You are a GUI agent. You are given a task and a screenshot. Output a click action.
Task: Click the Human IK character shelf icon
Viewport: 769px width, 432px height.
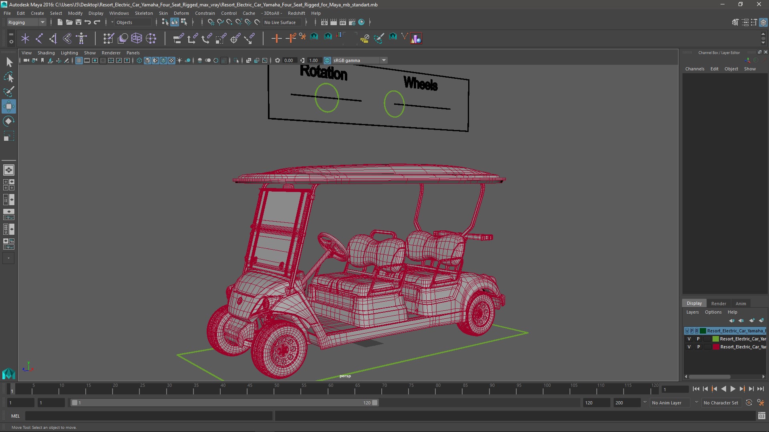82,38
